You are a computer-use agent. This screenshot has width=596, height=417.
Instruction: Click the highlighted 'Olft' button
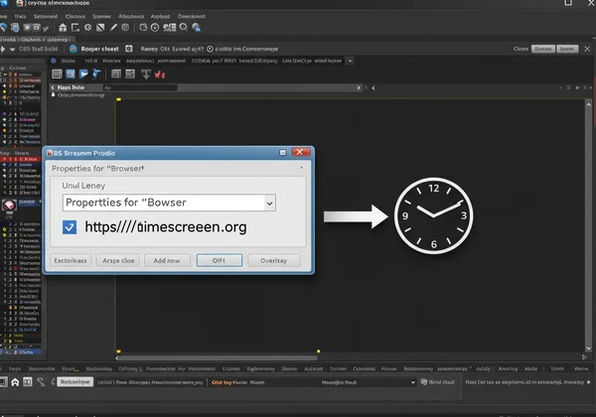[x=220, y=260]
